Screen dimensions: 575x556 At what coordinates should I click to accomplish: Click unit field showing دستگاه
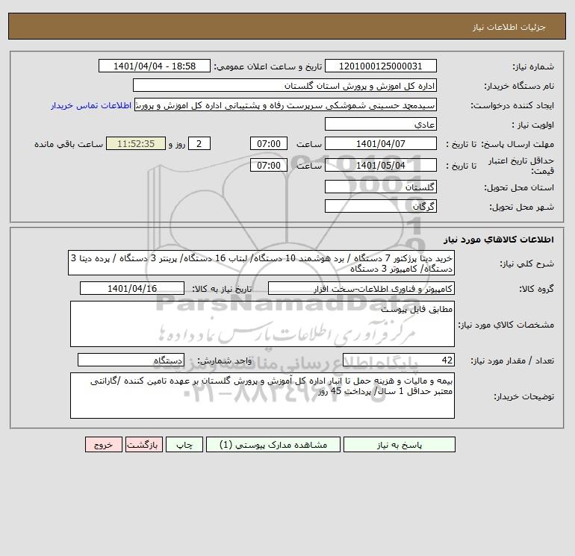tap(131, 360)
